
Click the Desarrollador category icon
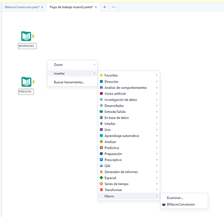[101, 106]
